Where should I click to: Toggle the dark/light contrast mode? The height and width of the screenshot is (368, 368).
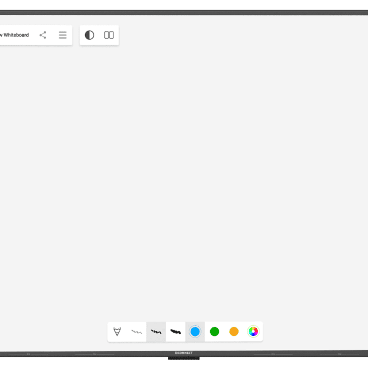pyautogui.click(x=90, y=35)
